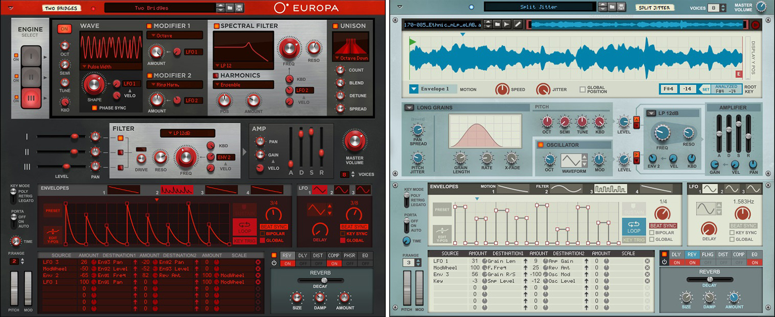Open Grain COMP effect tab
This screenshot has height=317, width=775.
pos(739,255)
